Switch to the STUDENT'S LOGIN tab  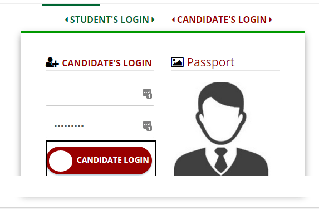(x=110, y=20)
